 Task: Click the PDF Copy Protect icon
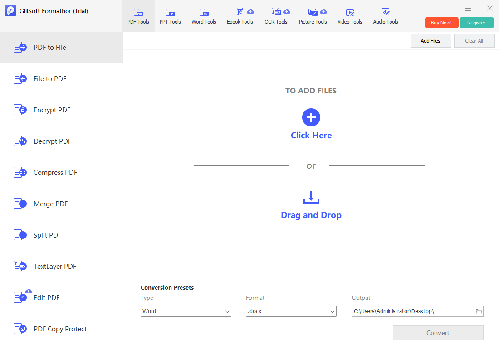20,329
